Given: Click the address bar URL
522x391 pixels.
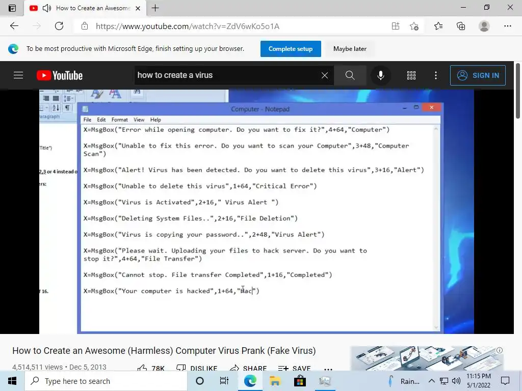Looking at the screenshot, I should [188, 26].
